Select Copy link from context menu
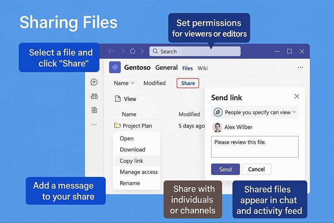 point(131,161)
